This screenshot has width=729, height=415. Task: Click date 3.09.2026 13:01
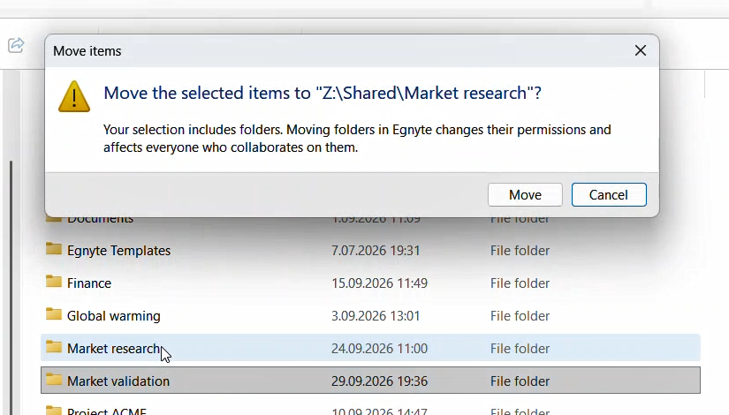[376, 316]
